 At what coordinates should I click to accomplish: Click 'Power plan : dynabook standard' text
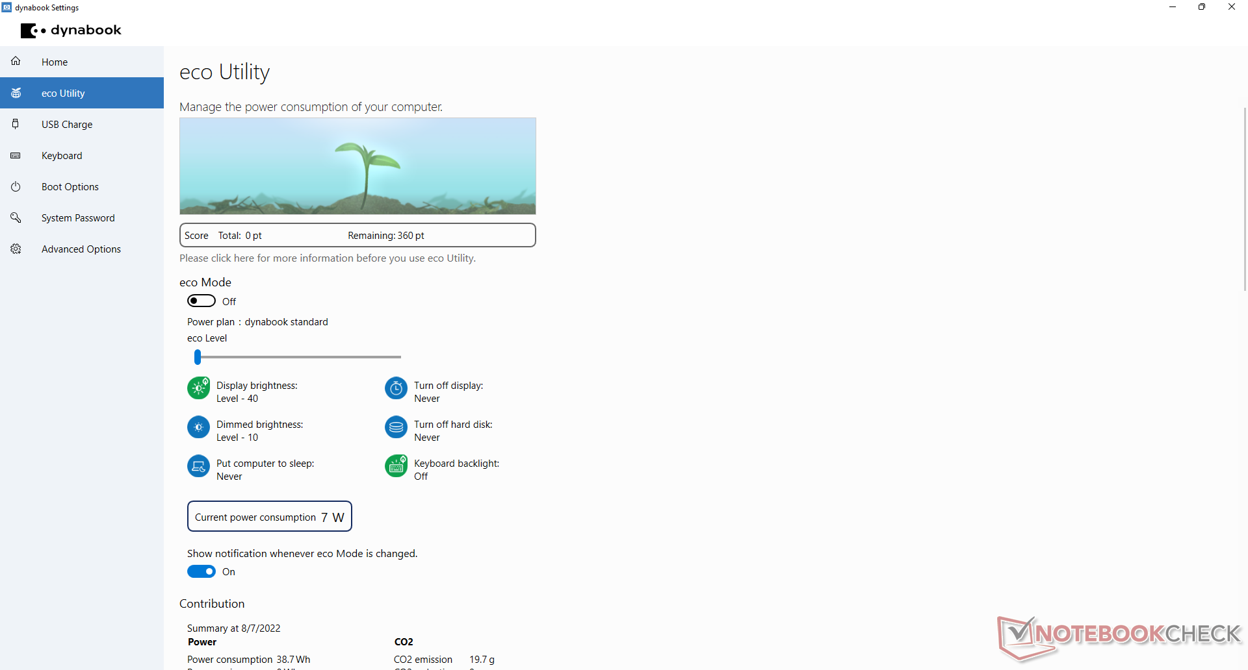point(257,322)
